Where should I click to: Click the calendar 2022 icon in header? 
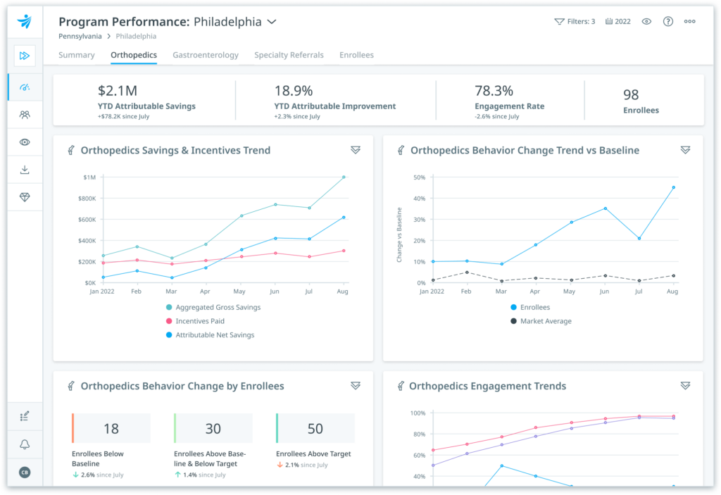[x=617, y=21]
